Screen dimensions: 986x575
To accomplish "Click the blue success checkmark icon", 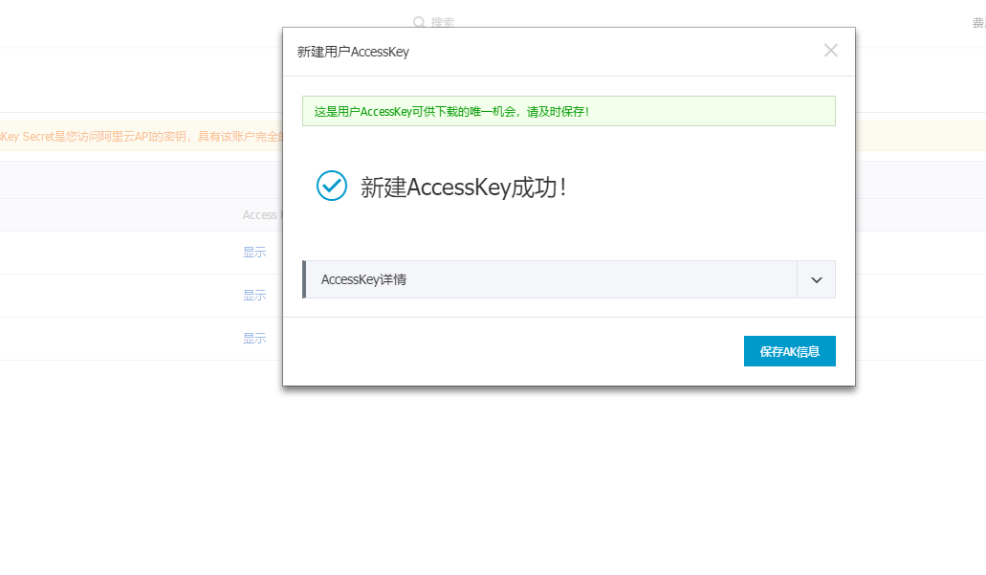I will (x=332, y=187).
